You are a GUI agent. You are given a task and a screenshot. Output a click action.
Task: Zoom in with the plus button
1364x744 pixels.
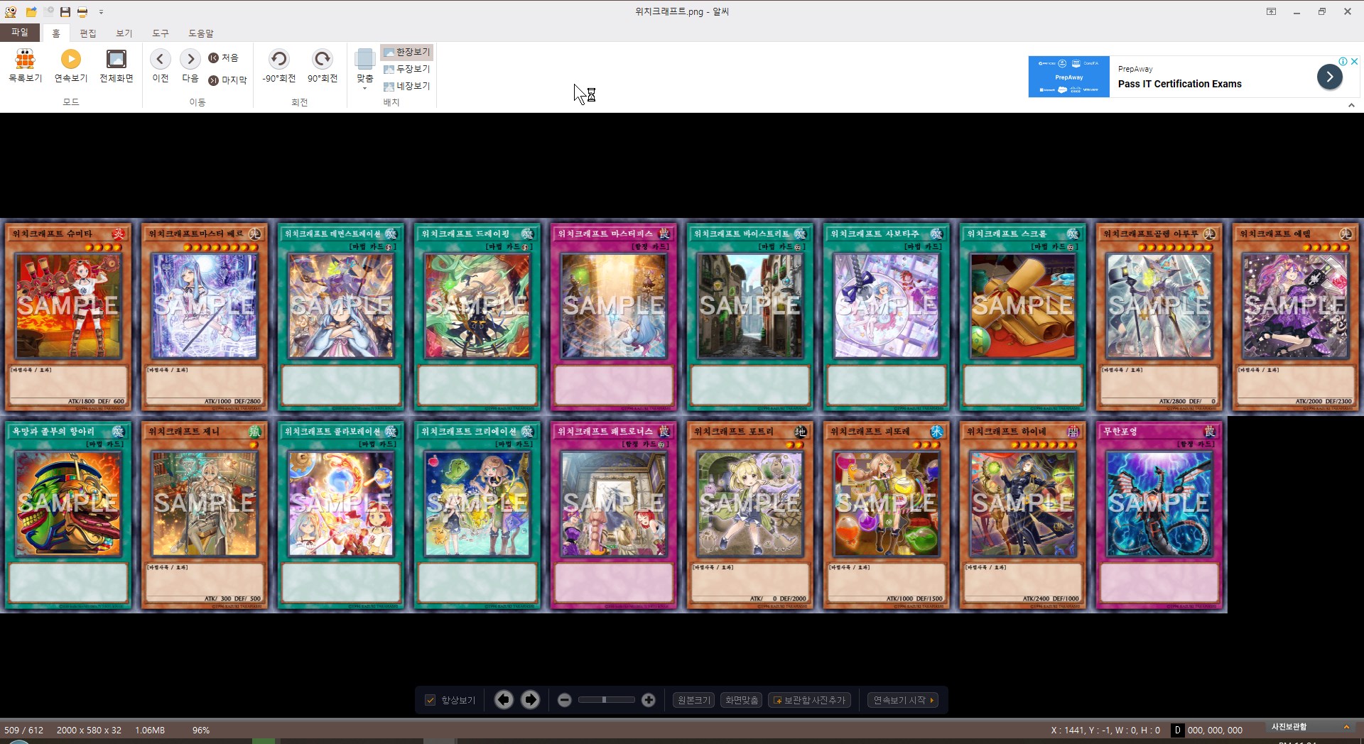(649, 700)
